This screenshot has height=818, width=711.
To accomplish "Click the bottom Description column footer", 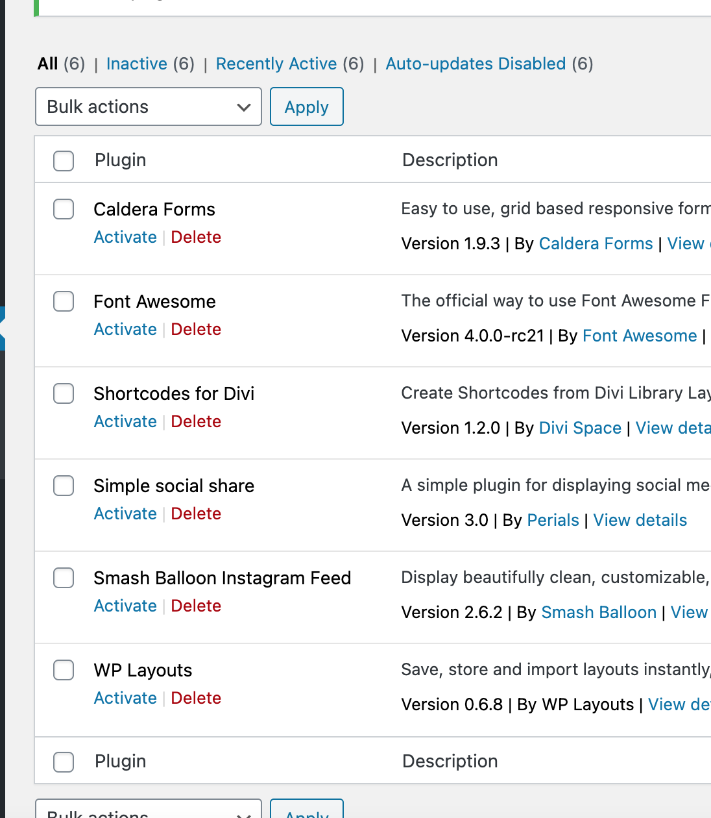I will [x=450, y=762].
